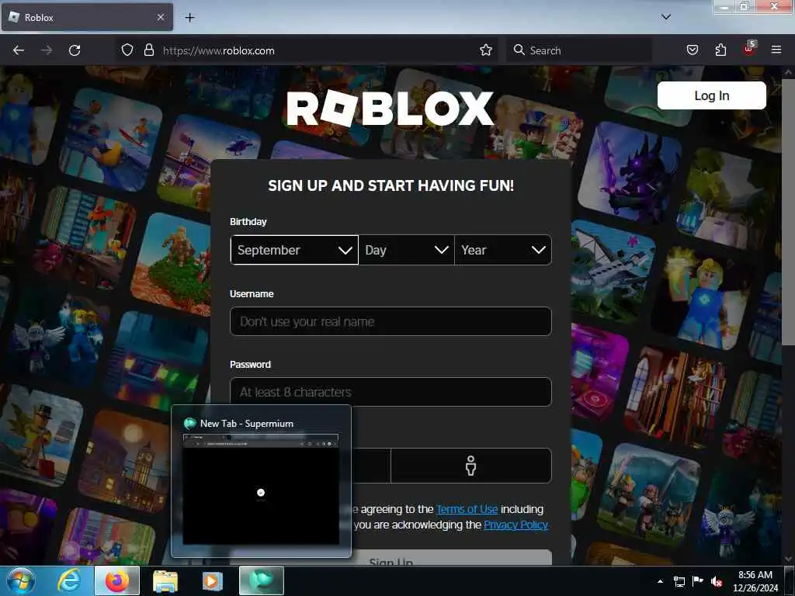
Task: Open the Windows Start menu orb
Action: pos(21,580)
